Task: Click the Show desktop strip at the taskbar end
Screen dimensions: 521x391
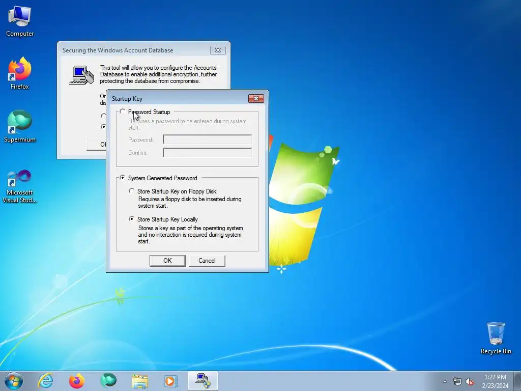Action: [517, 381]
